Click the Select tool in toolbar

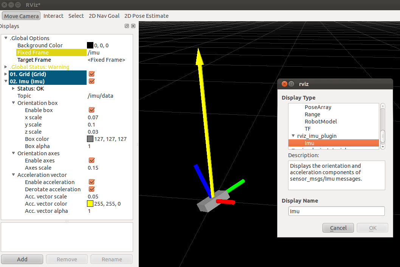pos(76,16)
